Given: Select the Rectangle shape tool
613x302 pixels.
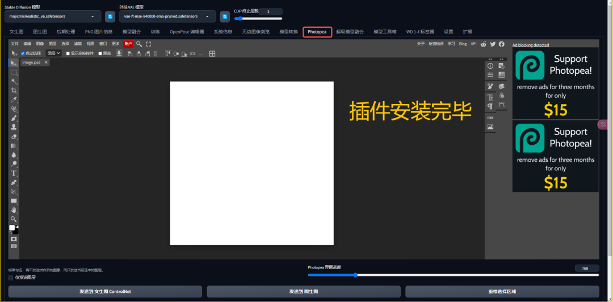Looking at the screenshot, I should (14, 201).
